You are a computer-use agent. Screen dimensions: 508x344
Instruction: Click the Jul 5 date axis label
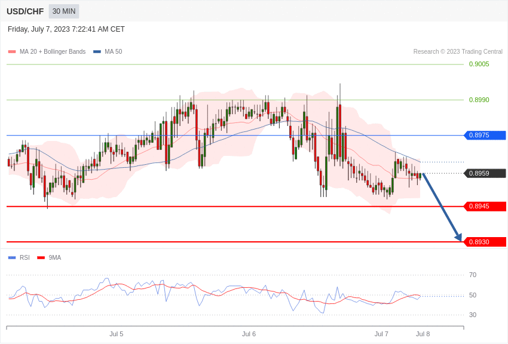pos(117,334)
